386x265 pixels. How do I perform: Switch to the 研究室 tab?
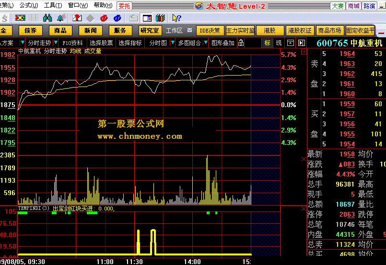coord(150,31)
